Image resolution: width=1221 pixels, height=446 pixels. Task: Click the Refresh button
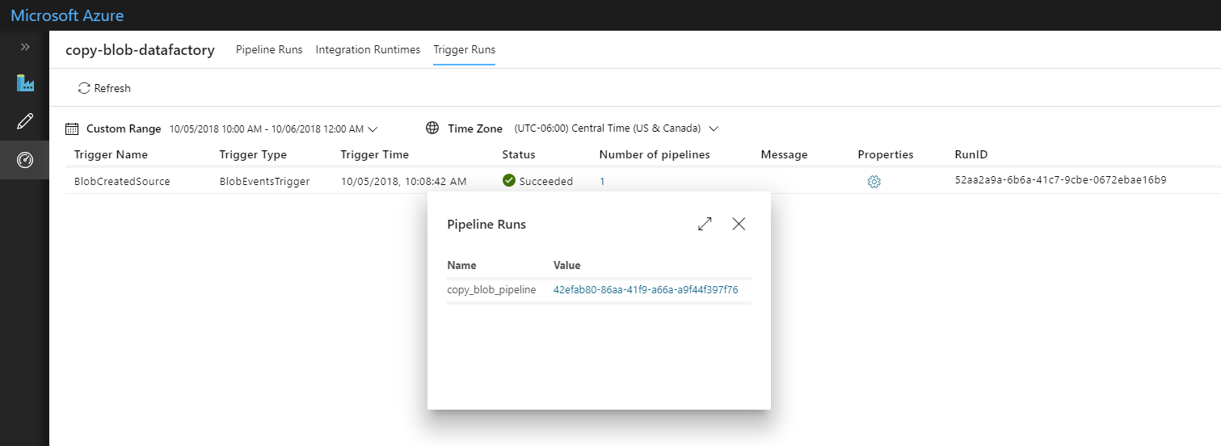[104, 88]
